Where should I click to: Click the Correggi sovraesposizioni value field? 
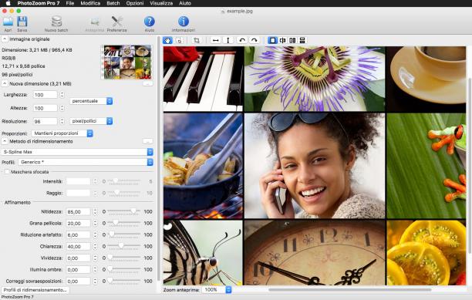coord(78,281)
